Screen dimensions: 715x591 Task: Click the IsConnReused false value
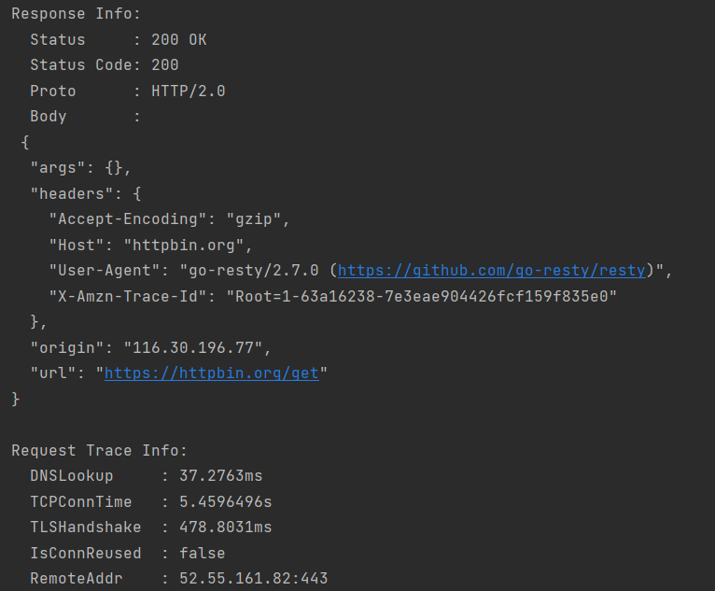(x=203, y=554)
